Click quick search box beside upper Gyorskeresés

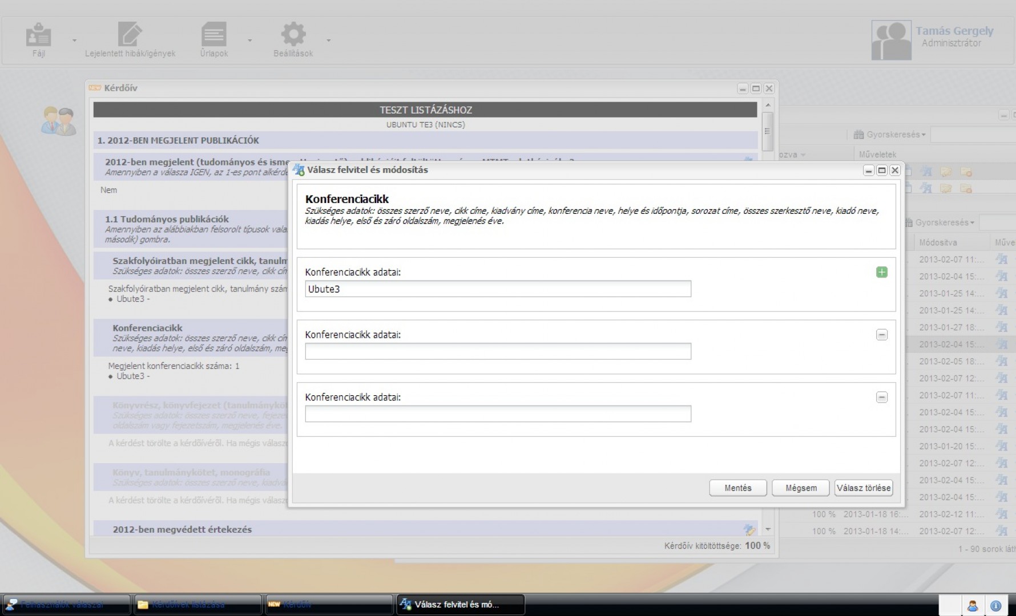point(973,135)
